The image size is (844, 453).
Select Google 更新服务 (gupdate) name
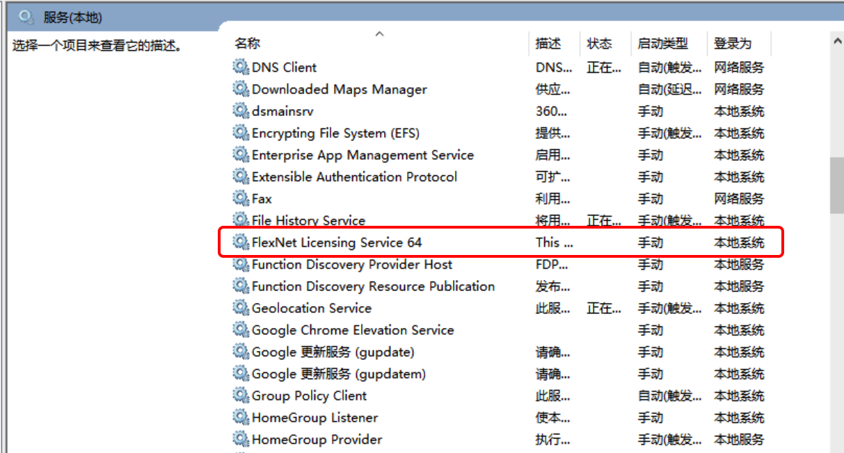[x=333, y=352]
